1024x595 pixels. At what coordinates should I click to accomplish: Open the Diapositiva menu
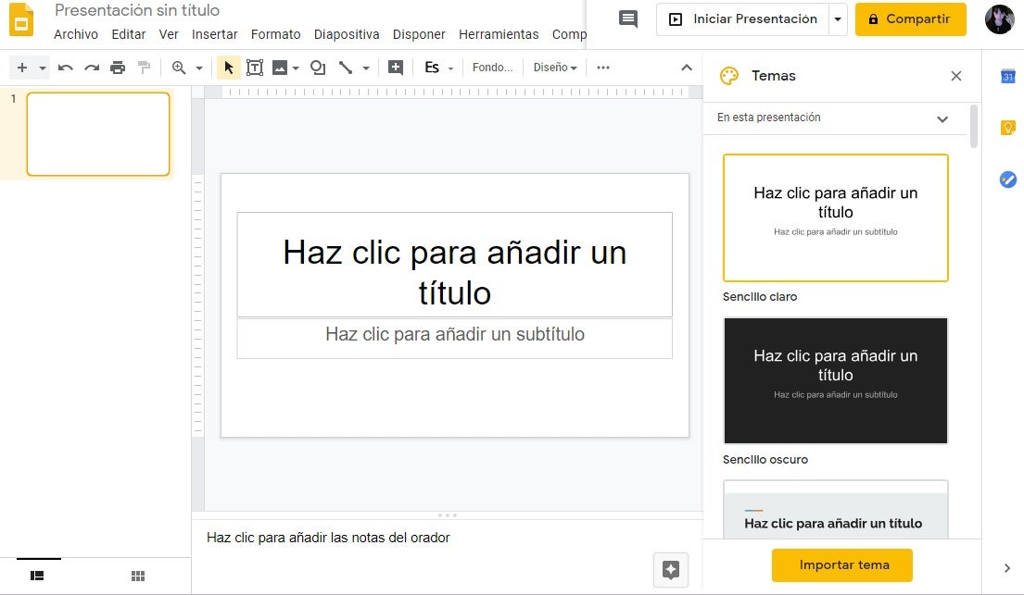pos(347,34)
